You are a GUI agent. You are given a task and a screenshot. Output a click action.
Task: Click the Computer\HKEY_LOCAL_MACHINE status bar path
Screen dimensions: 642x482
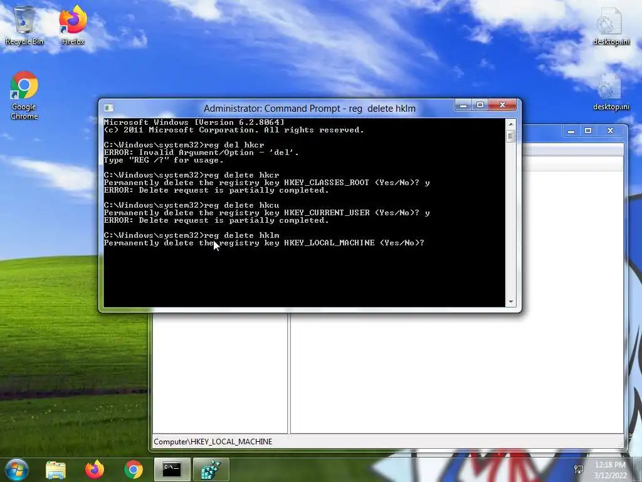click(213, 441)
